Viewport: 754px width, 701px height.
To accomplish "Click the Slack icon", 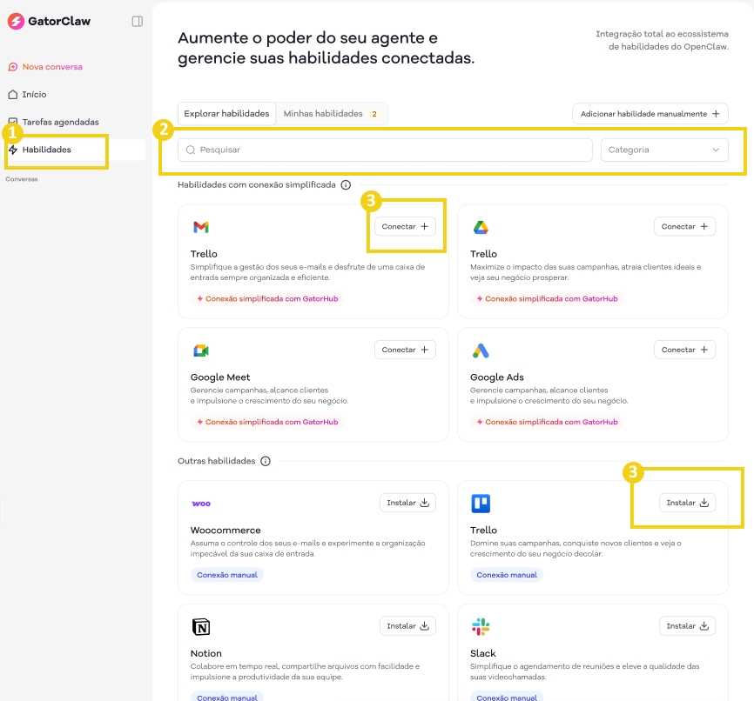I will click(481, 626).
